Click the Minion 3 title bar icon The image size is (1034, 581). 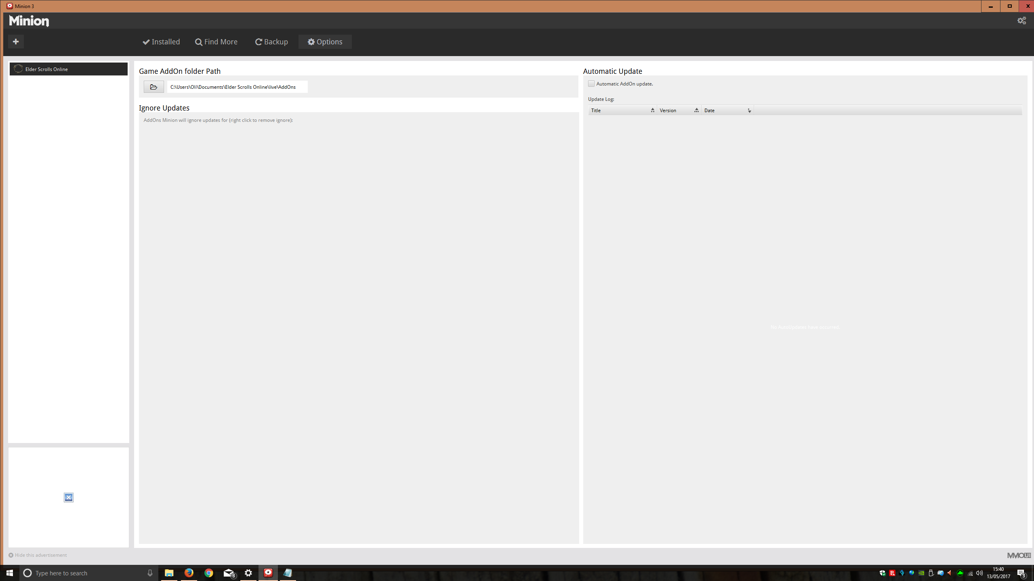pyautogui.click(x=10, y=6)
